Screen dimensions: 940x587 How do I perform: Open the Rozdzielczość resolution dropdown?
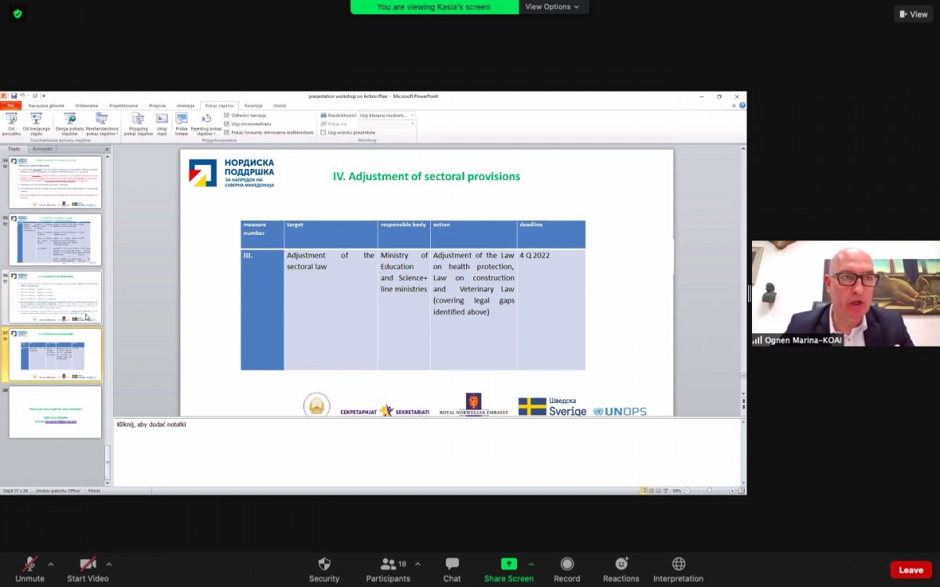(387, 115)
